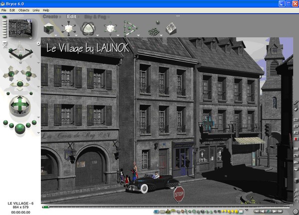The height and width of the screenshot is (215, 299).
Task: Expand the Rotate tool dropdown triangle
Action: click(98, 35)
